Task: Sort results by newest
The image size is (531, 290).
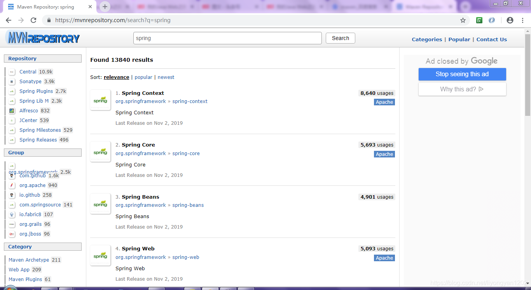Action: click(x=166, y=77)
